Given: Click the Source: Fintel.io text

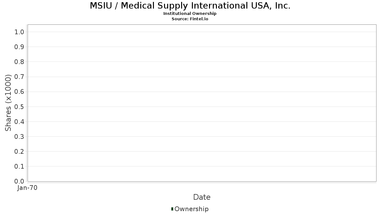Looking at the screenshot, I should tap(190, 19).
